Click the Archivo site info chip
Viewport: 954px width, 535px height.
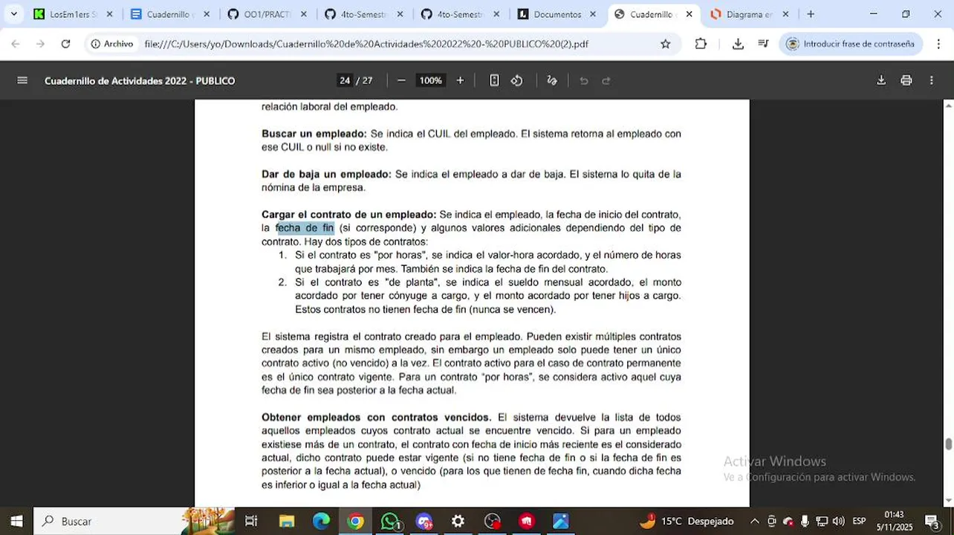point(112,44)
